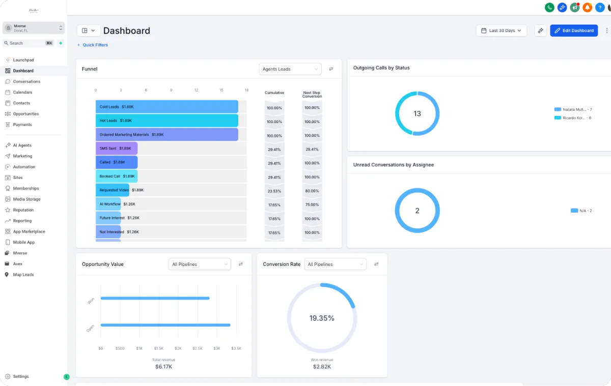This screenshot has width=611, height=386.
Task: Toggle the Opportunity Value chart switch icon
Action: pos(241,264)
